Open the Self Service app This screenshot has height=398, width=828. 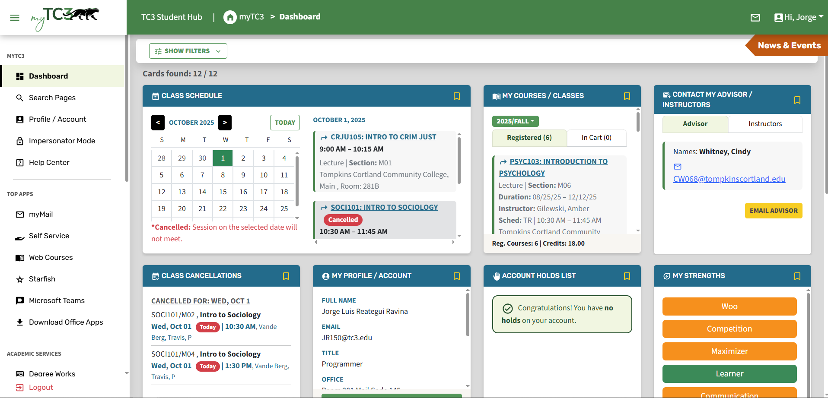pyautogui.click(x=20, y=236)
